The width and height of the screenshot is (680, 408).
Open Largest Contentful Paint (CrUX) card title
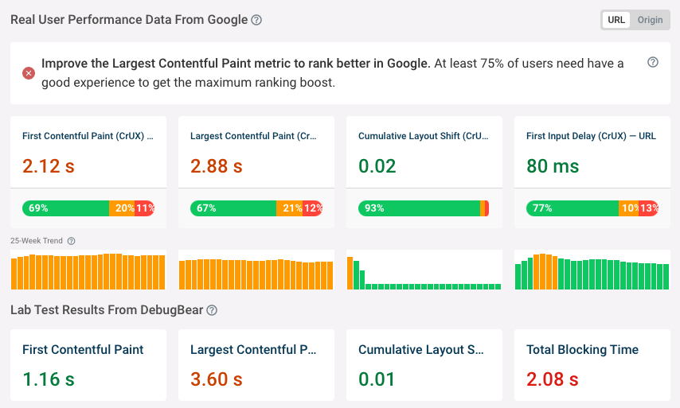253,137
